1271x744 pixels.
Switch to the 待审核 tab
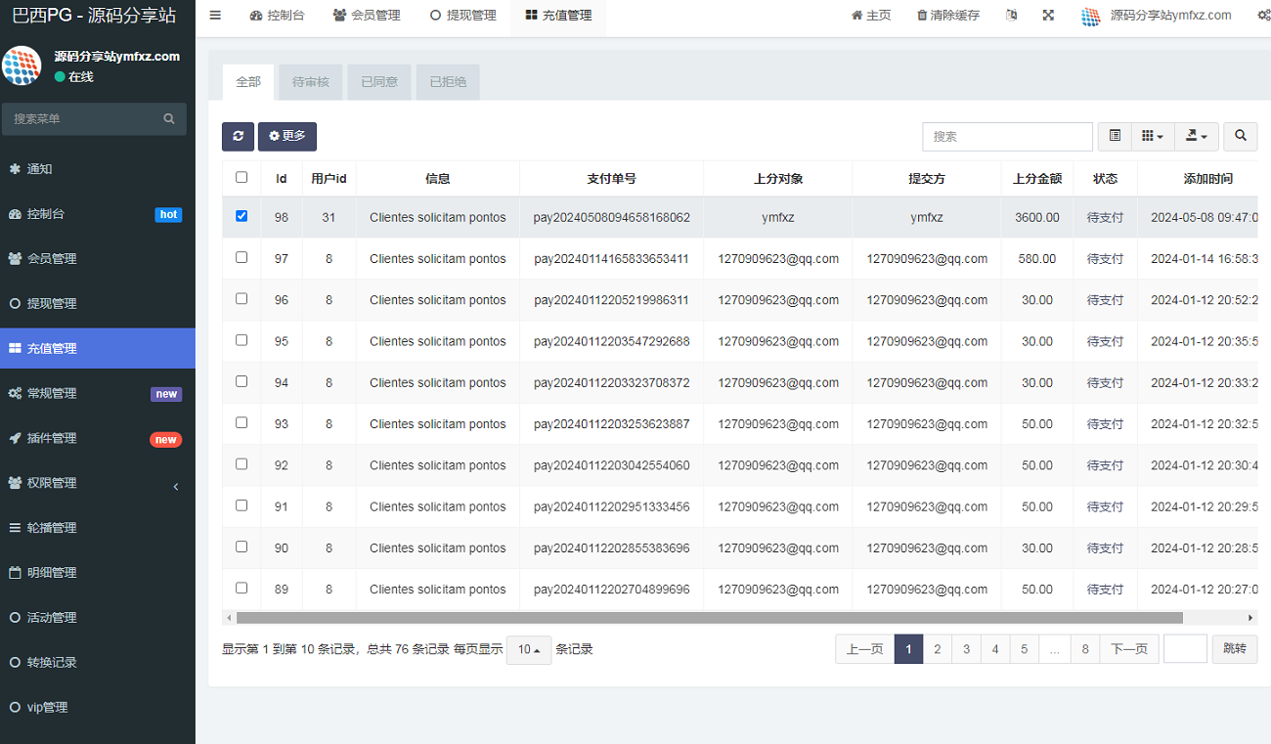coord(311,82)
